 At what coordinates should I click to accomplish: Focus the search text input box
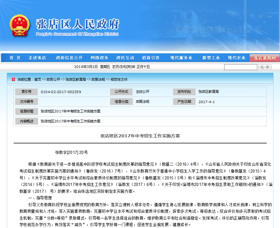click(240, 67)
